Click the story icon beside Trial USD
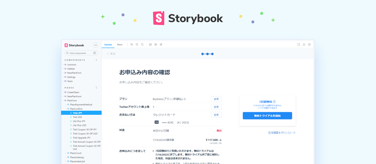Screen dimensions: 376x164 [x=71, y=117]
